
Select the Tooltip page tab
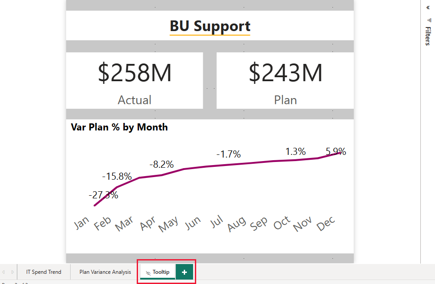click(x=162, y=272)
